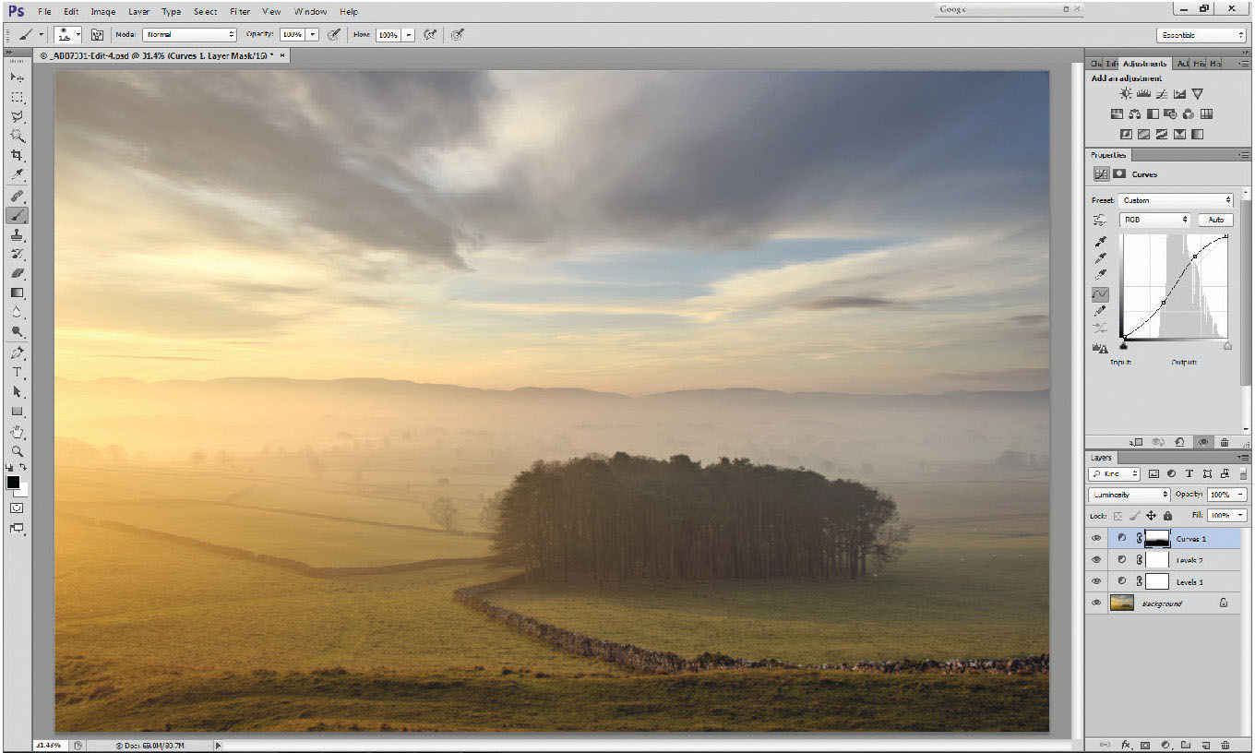Add a Vibrance adjustment

[x=1197, y=94]
